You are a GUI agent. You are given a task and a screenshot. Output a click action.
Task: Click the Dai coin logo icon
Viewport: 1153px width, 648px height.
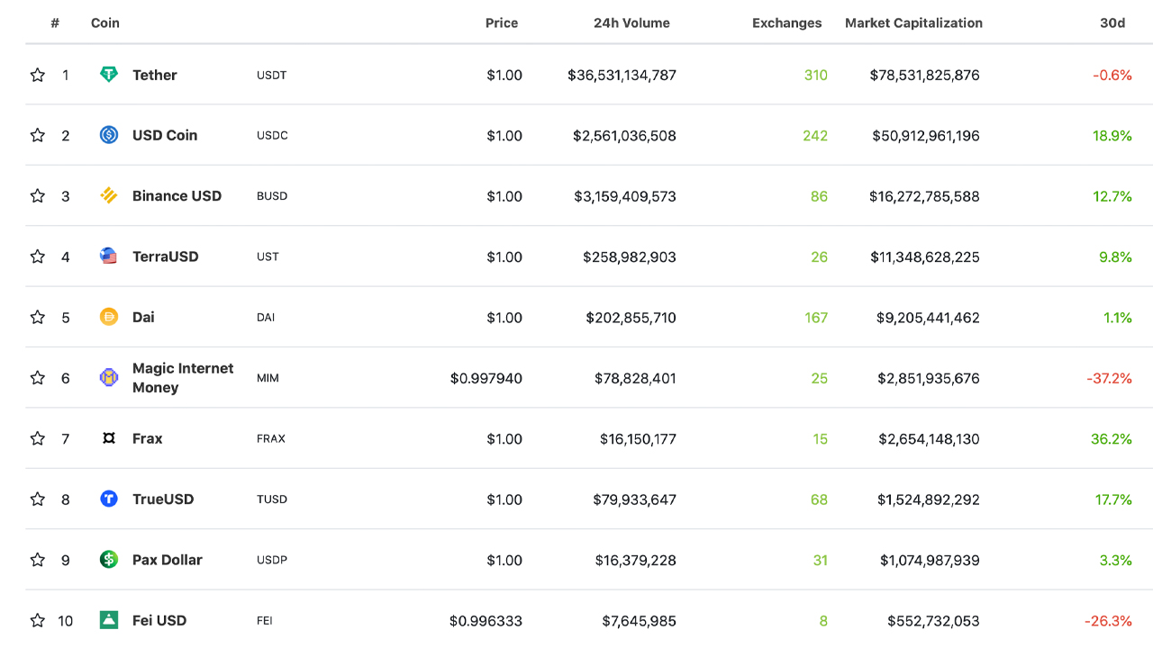(x=109, y=317)
